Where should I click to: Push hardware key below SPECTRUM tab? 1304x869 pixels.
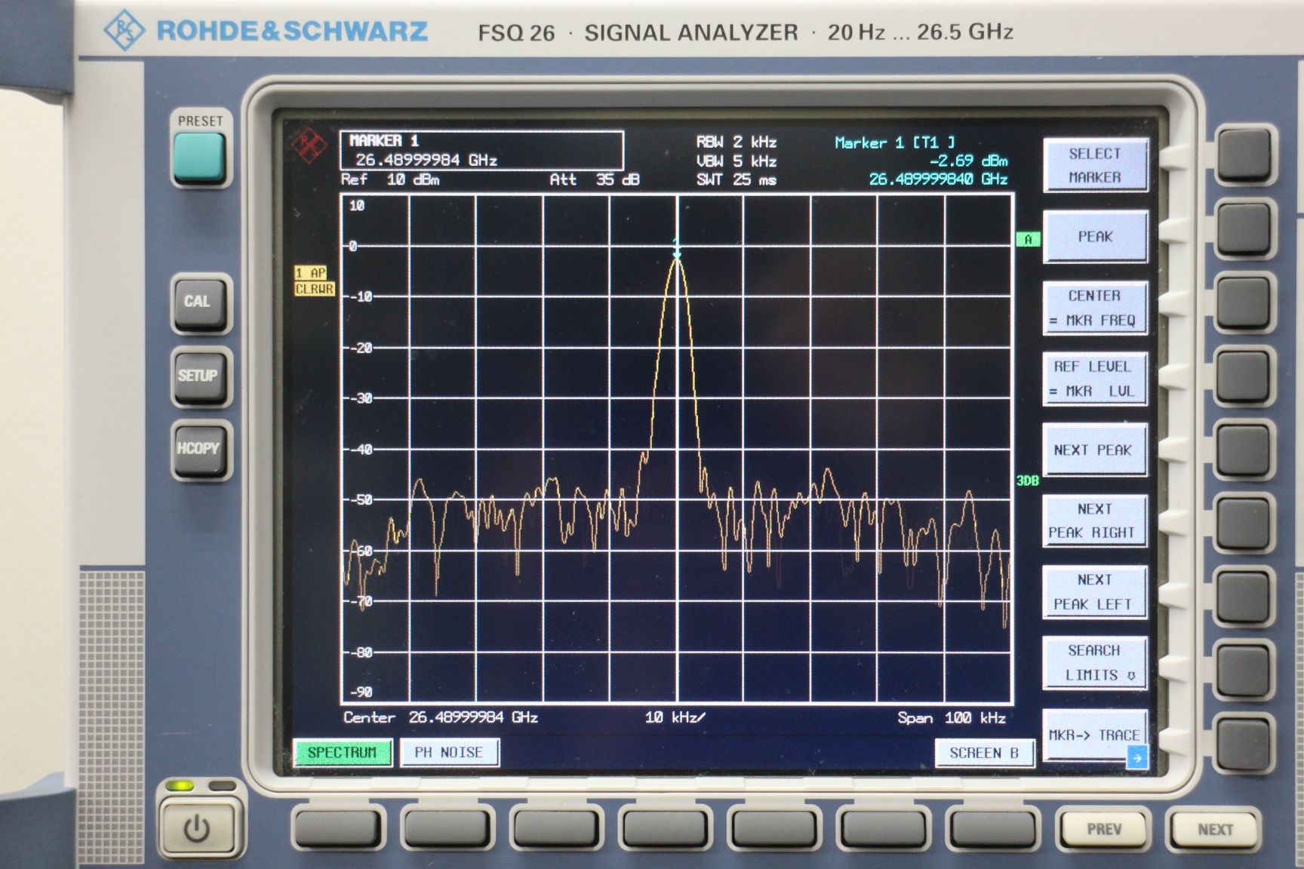point(338,828)
